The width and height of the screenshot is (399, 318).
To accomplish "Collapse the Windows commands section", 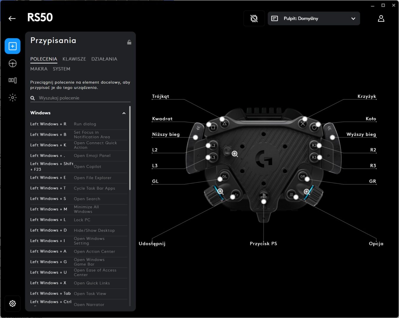I will [124, 113].
